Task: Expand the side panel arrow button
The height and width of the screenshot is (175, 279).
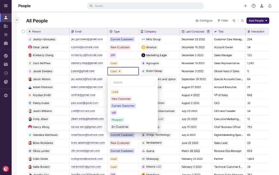Action: pos(16,20)
